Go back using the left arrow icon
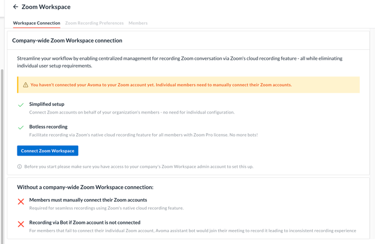 point(16,7)
